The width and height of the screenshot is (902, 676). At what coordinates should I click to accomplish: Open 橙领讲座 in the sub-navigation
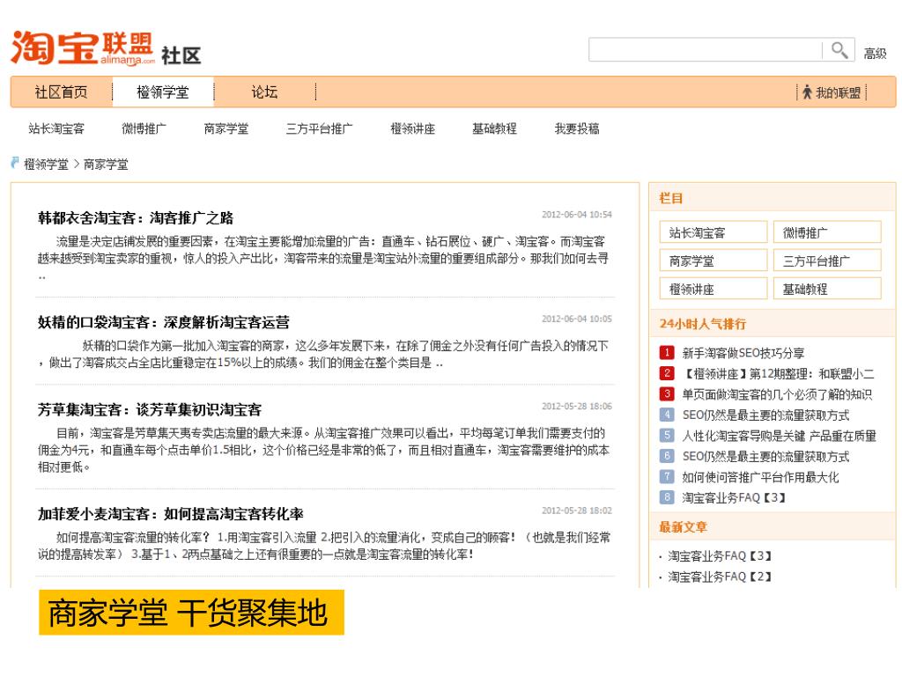tap(412, 129)
